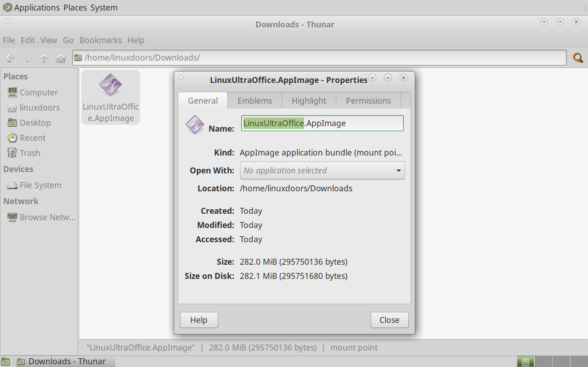The height and width of the screenshot is (367, 588).
Task: Open the Edit menu
Action: point(28,40)
